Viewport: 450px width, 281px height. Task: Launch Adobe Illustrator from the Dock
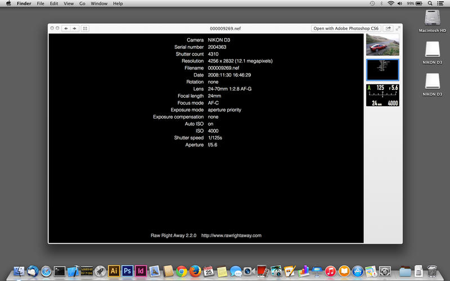114,271
